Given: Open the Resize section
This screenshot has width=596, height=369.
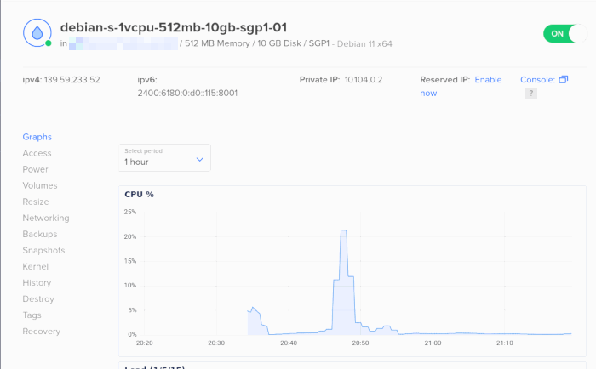Looking at the screenshot, I should tap(36, 202).
